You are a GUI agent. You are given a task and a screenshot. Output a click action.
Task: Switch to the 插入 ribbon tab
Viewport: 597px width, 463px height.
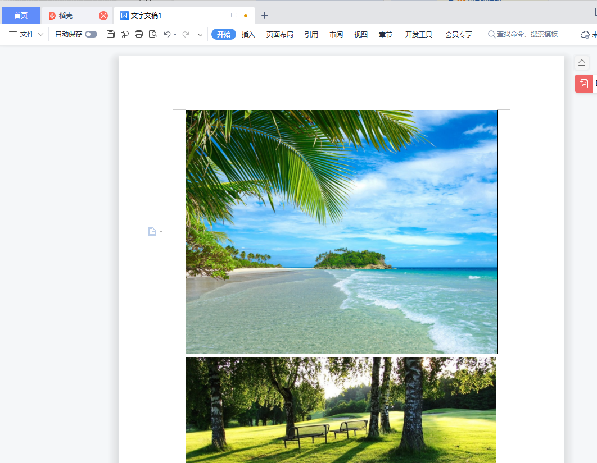click(248, 34)
